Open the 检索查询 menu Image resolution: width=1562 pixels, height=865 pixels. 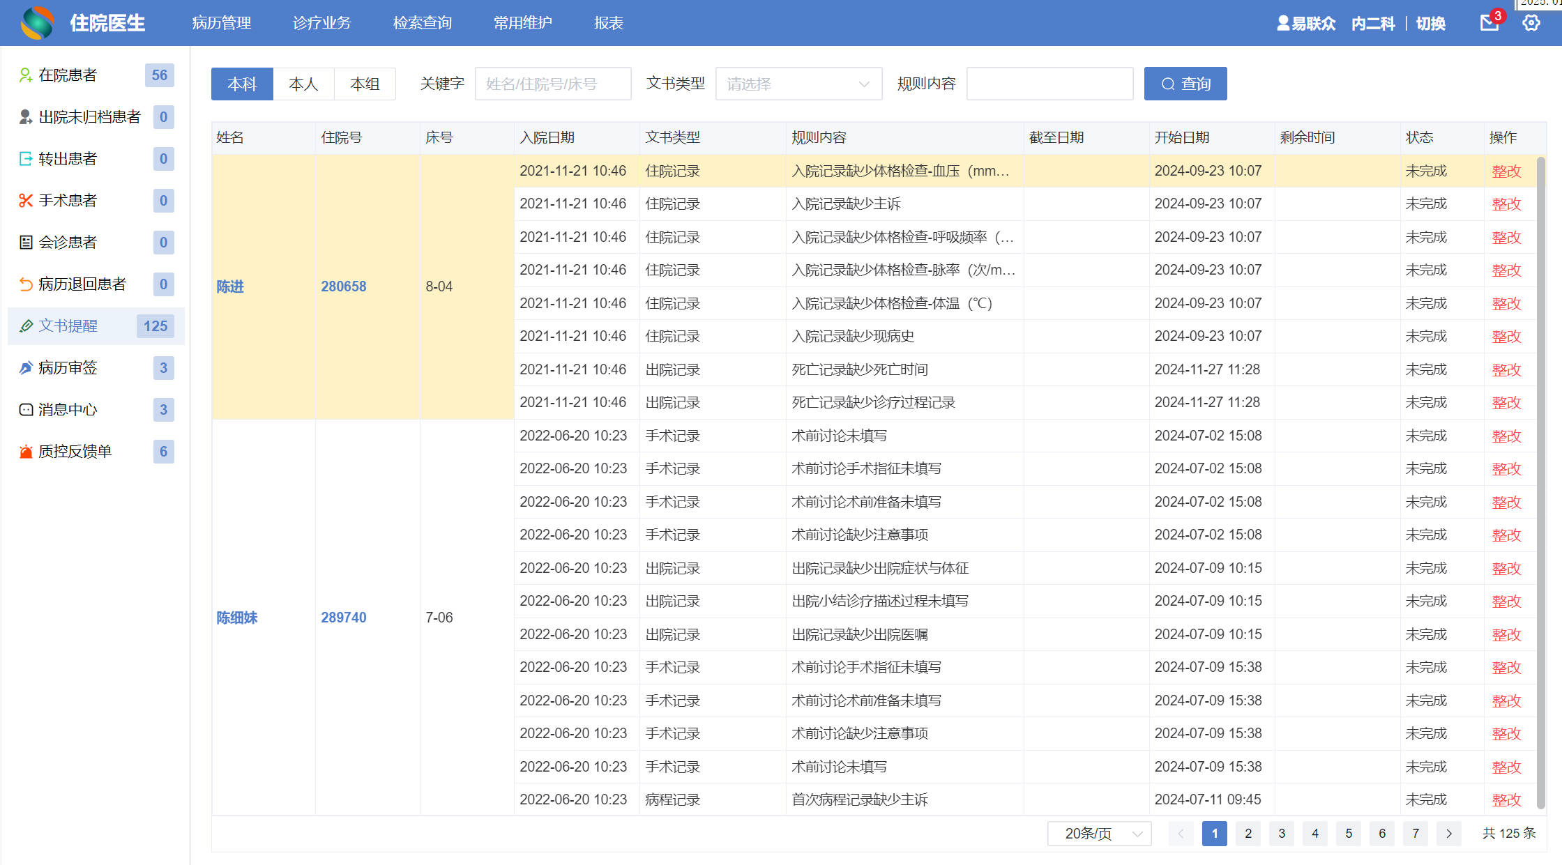tap(422, 23)
